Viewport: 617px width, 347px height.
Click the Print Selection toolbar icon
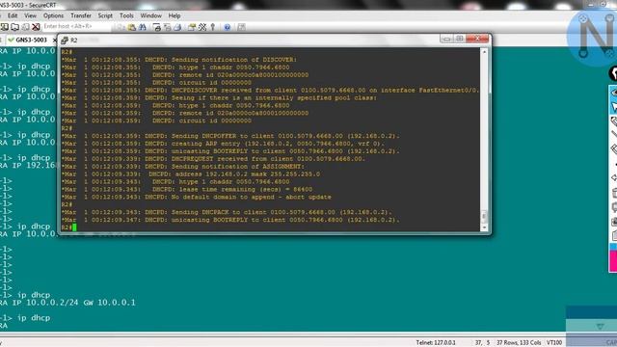[x=167, y=27]
